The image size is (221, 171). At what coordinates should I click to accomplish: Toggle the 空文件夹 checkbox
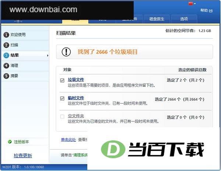62,117
